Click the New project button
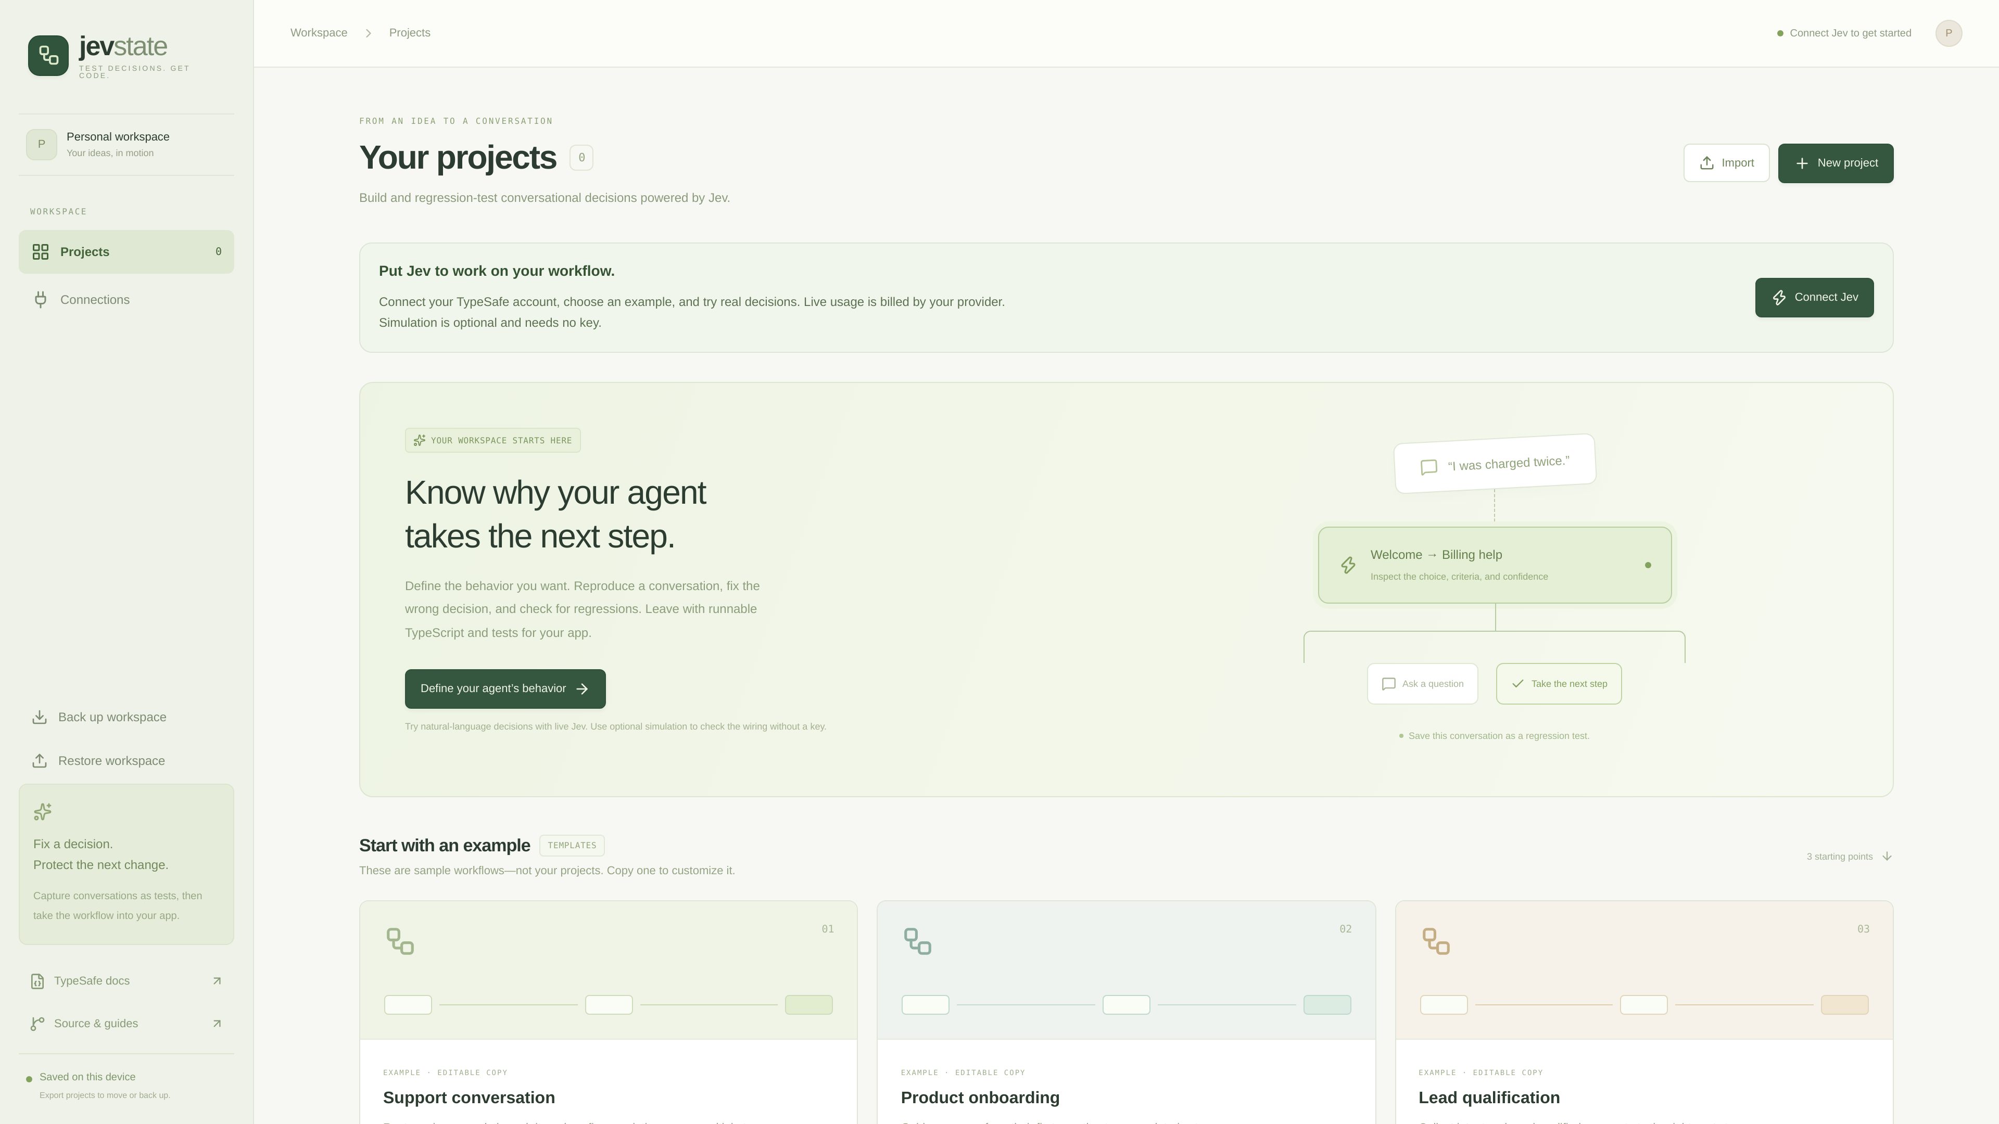 [x=1835, y=163]
